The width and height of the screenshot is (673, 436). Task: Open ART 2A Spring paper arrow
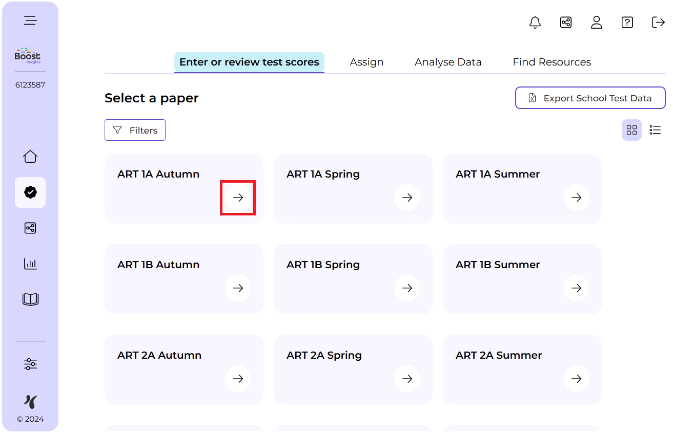coord(407,379)
